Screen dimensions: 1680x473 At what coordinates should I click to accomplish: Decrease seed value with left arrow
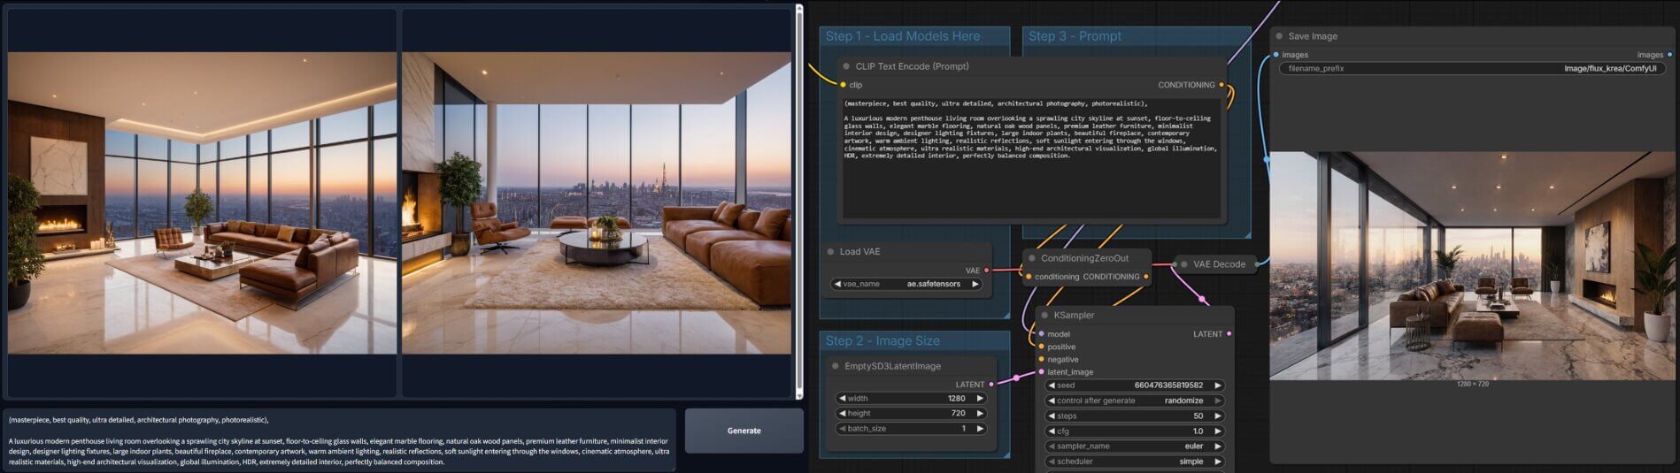pos(1051,385)
